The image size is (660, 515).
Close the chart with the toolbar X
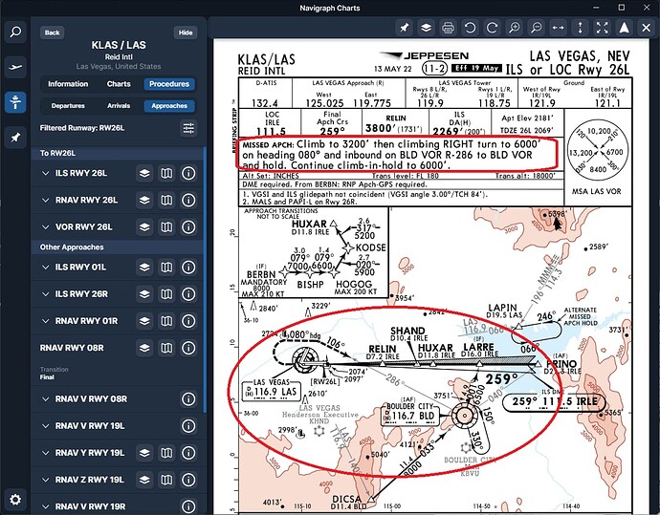pos(646,28)
